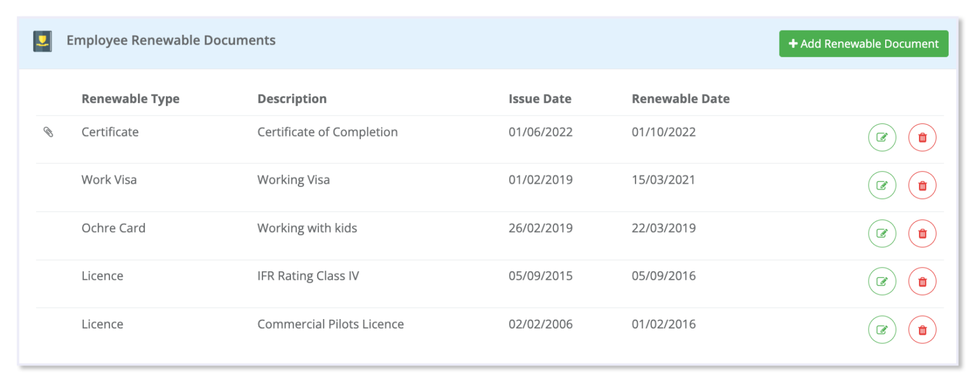This screenshot has height=382, width=976.
Task: Edit the IFR Rating Class IV licence
Action: 882,282
